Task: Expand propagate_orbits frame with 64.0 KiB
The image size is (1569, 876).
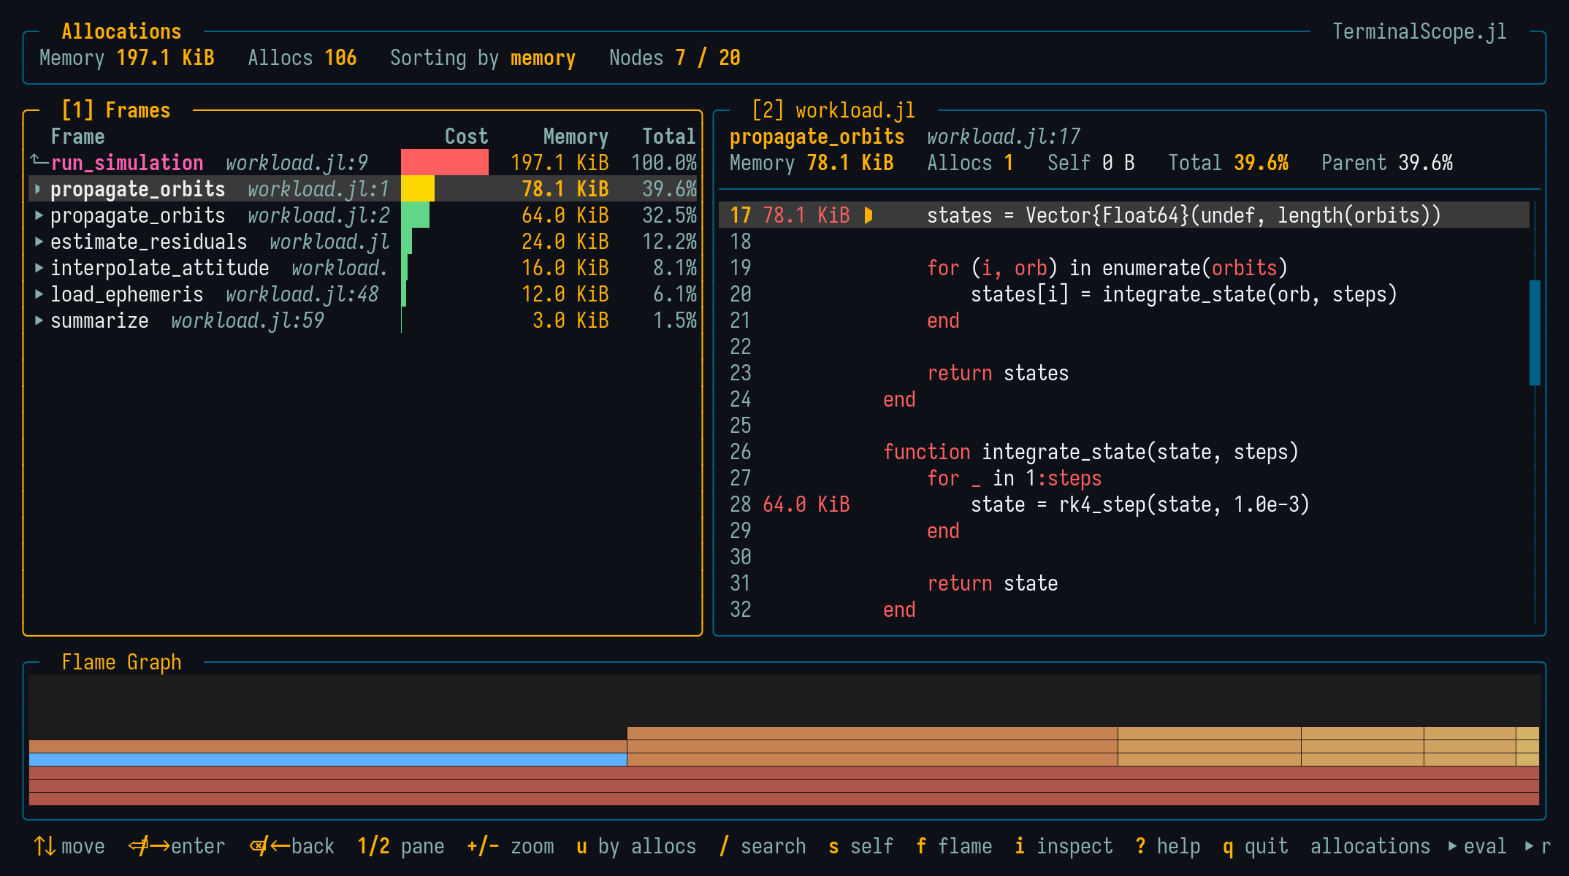Action: click(x=39, y=215)
